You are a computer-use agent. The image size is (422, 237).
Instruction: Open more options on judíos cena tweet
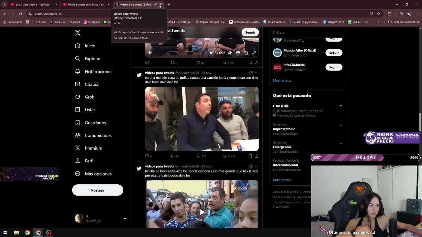[257, 73]
